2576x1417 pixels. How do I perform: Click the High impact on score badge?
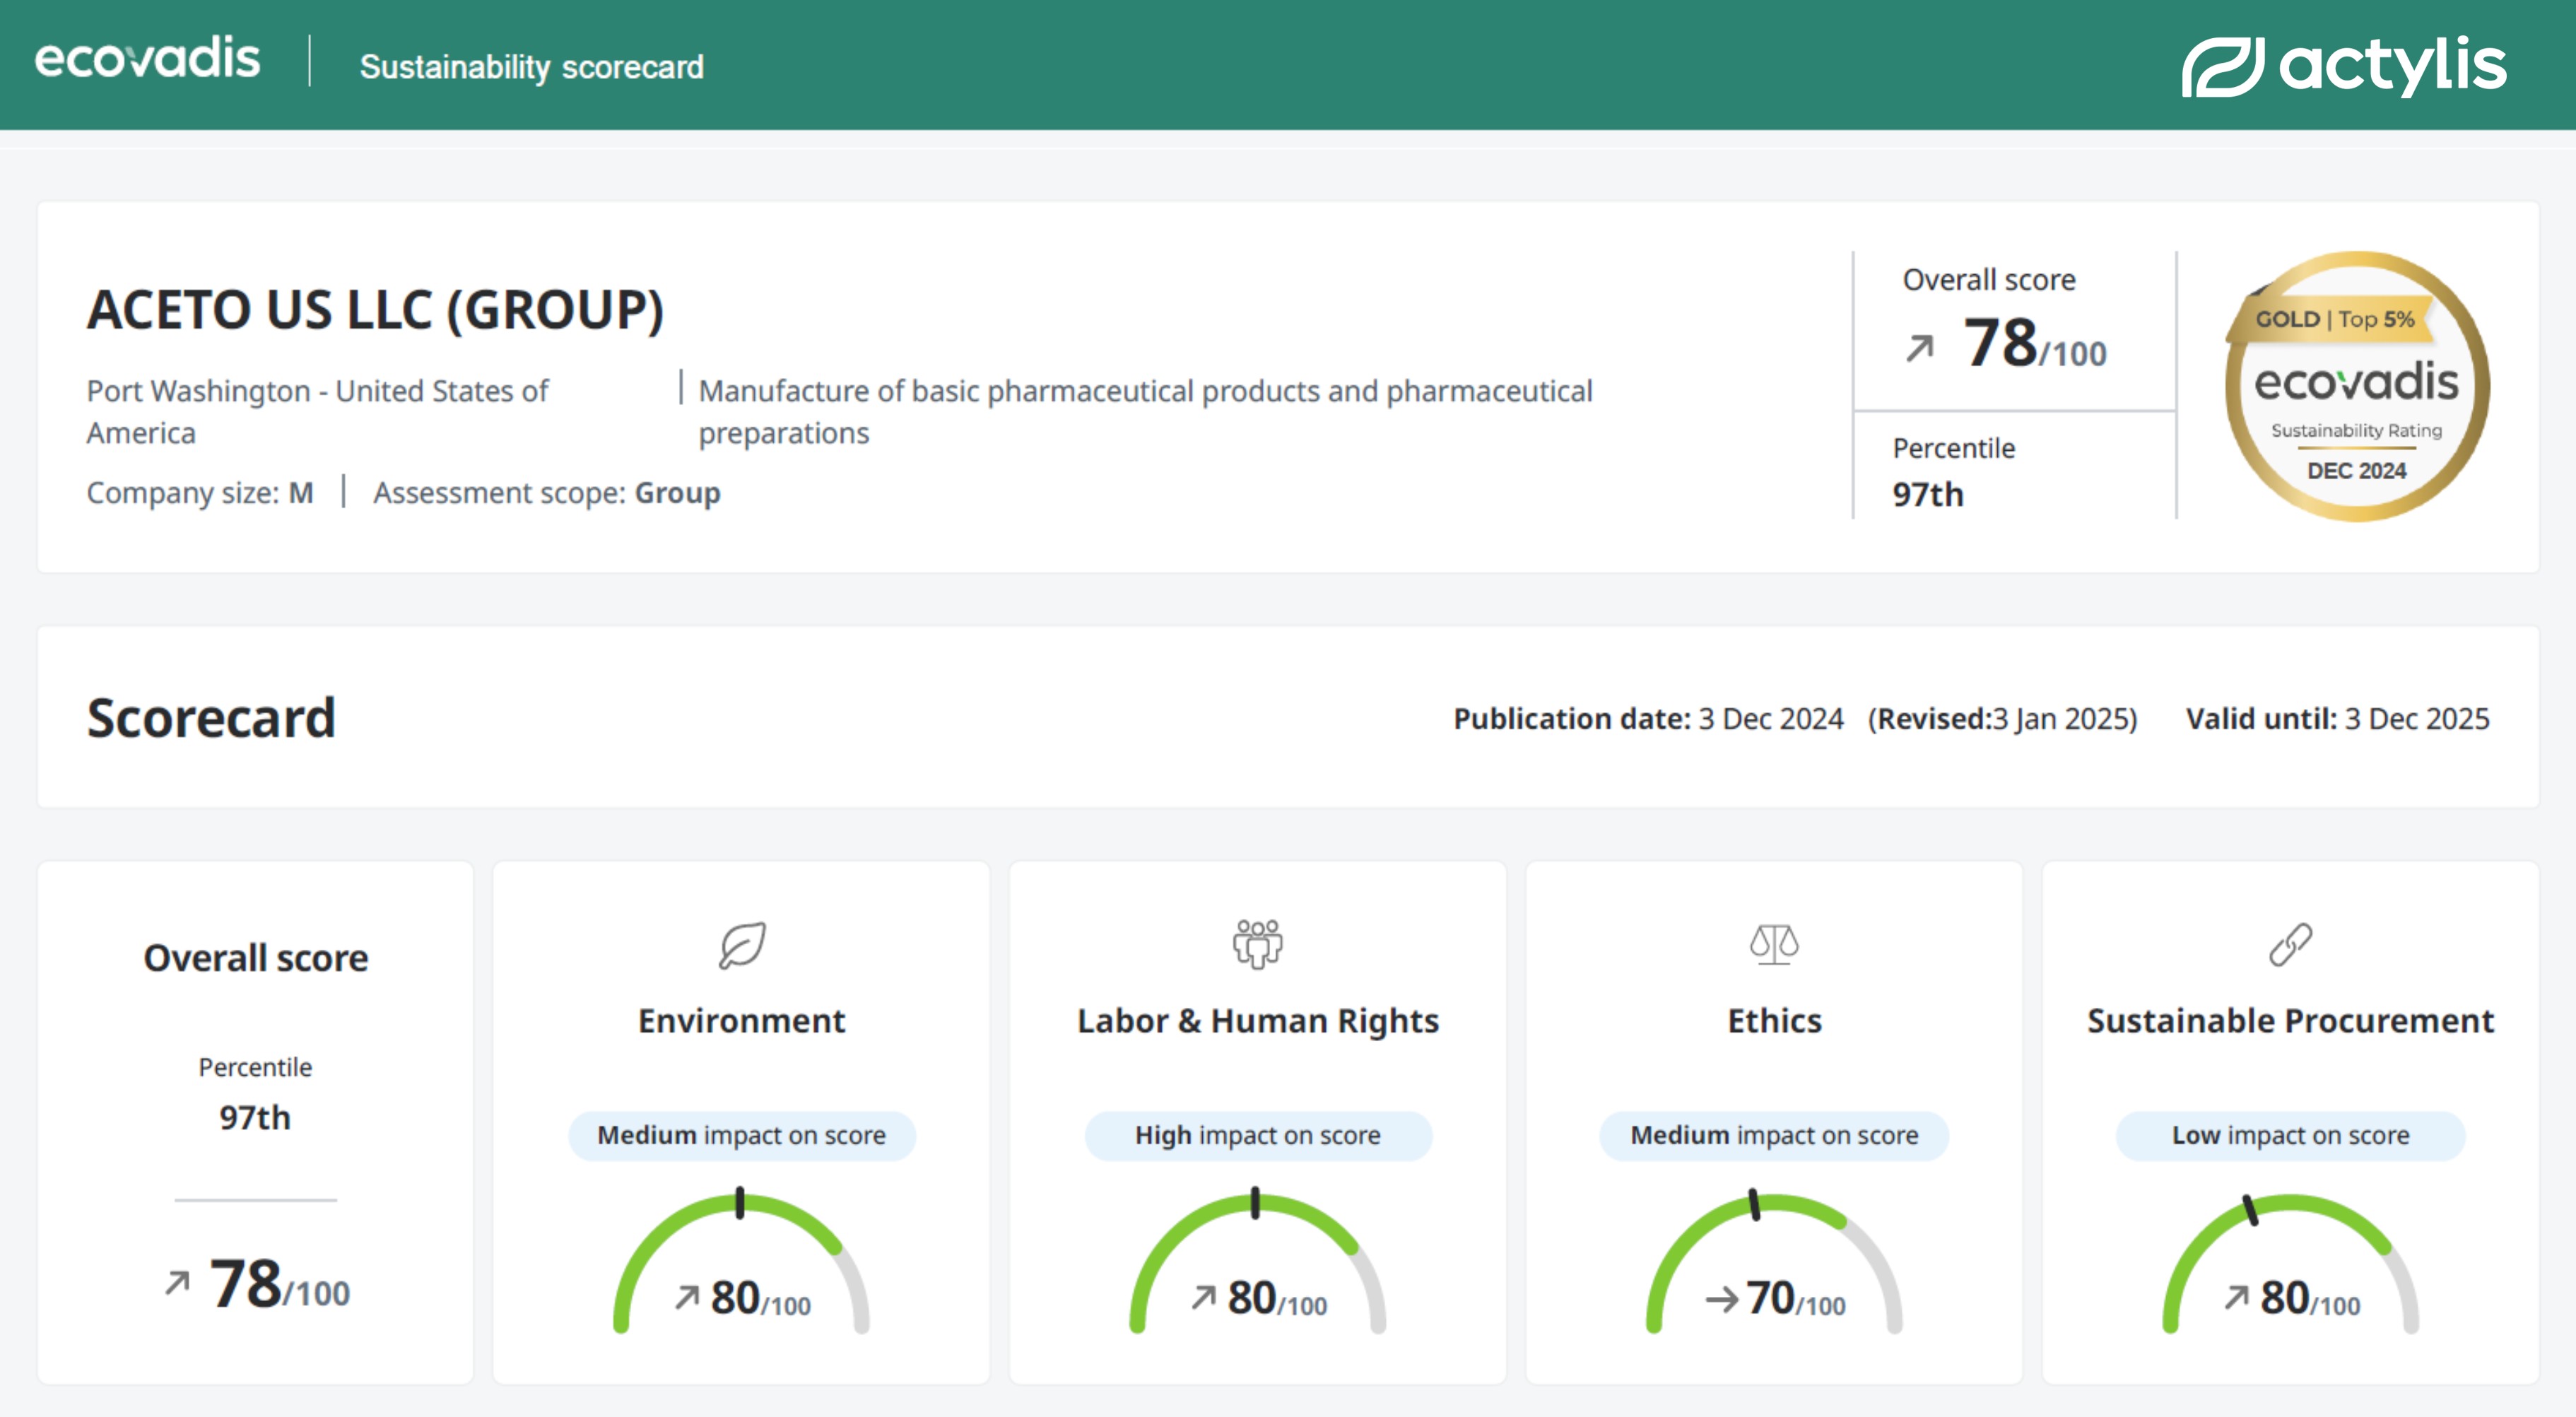coord(1257,1135)
